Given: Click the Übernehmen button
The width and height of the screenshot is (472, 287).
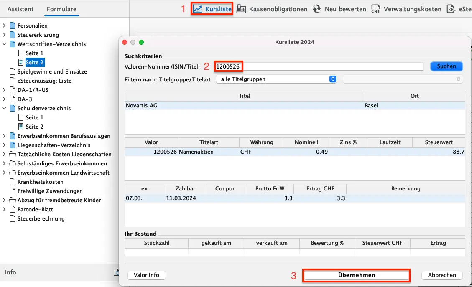Looking at the screenshot, I should tap(356, 275).
